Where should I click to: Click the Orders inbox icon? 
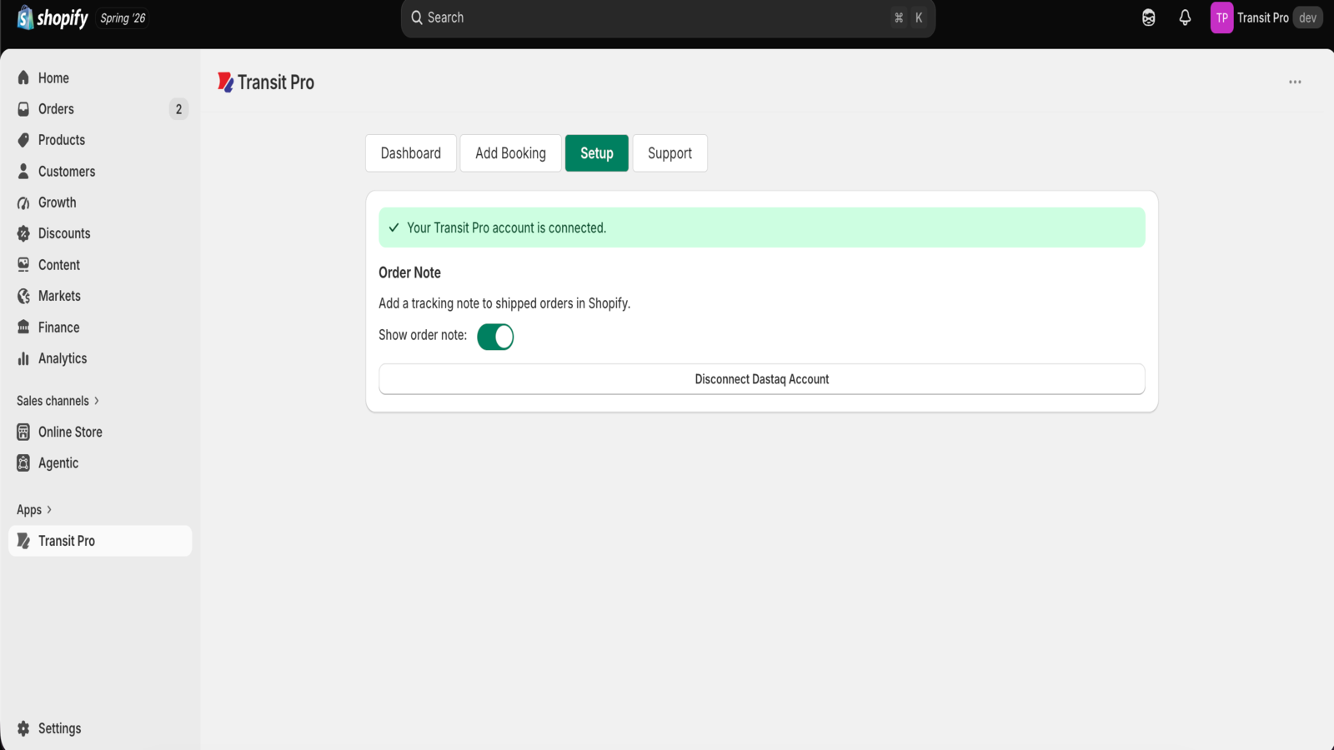[23, 109]
